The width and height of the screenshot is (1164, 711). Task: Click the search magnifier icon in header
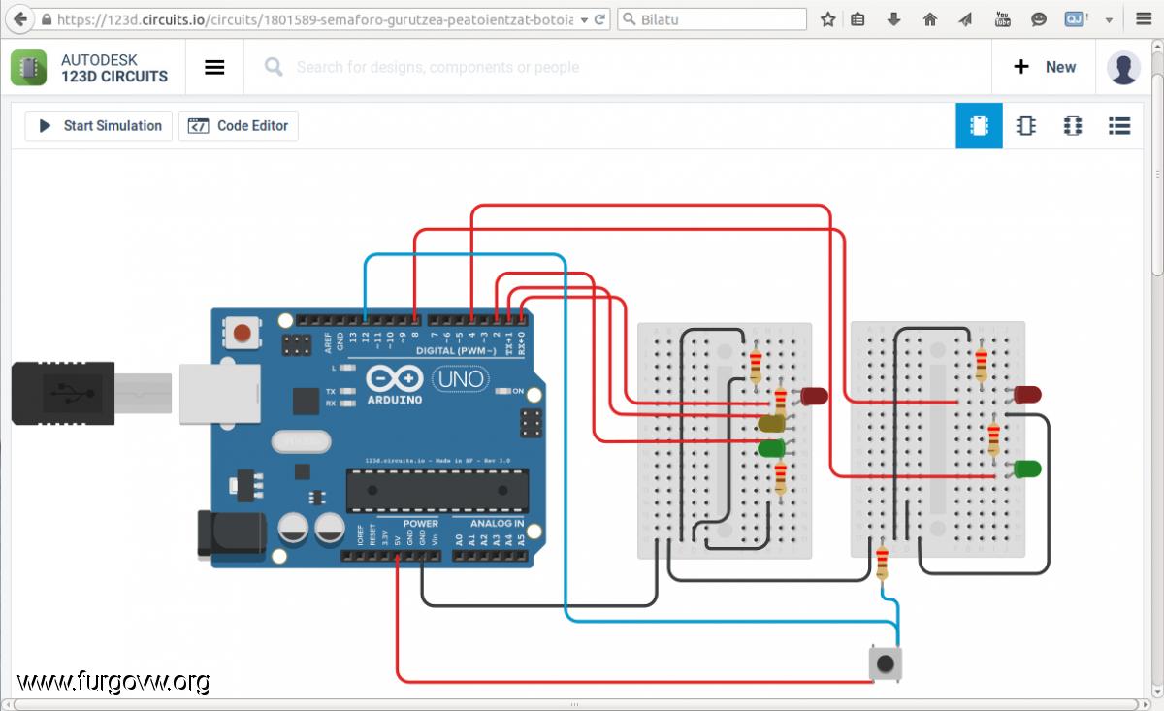274,67
